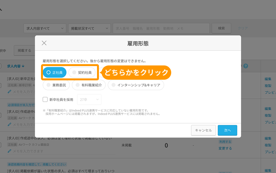Open the 掲載状況すべて filter dropdown

[x=90, y=28]
